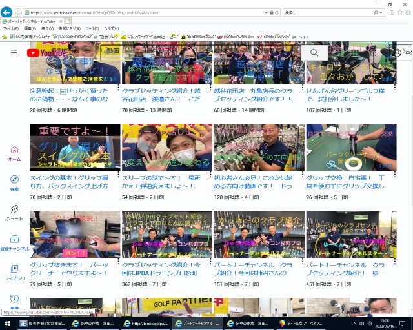Open the スリーブ two masked men thumbnail
This screenshot has width=413, height=330.
coord(167,148)
